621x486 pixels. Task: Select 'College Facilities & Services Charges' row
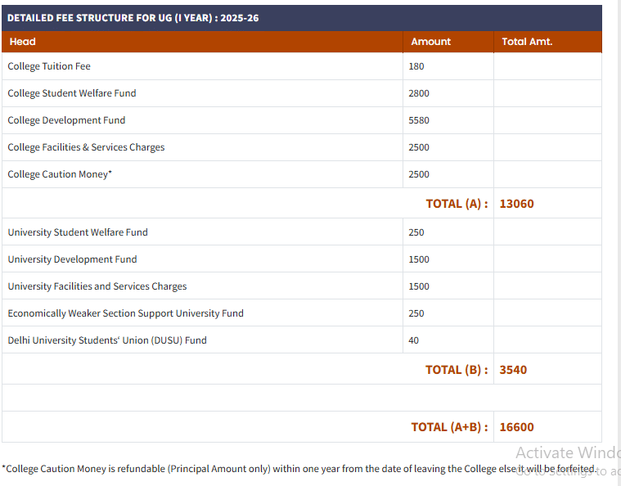coord(86,147)
